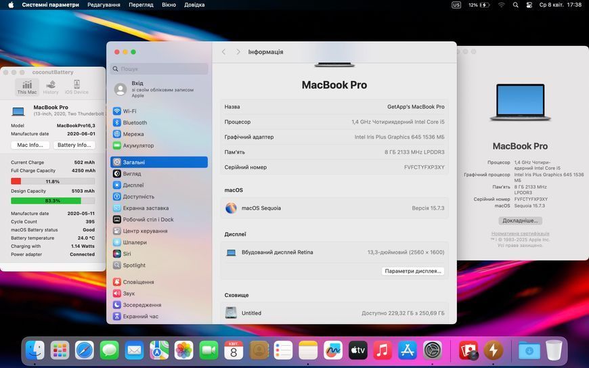Open the Apple menu
589x368 pixels.
(11, 5)
